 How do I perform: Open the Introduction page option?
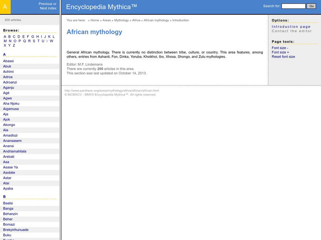tap(291, 26)
